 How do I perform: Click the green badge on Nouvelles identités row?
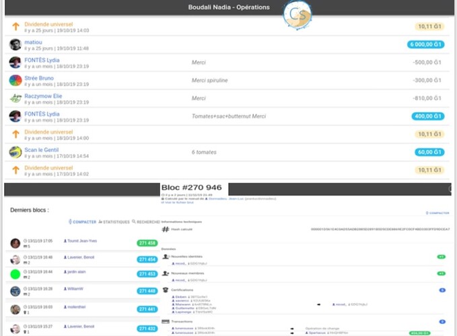tap(442, 257)
